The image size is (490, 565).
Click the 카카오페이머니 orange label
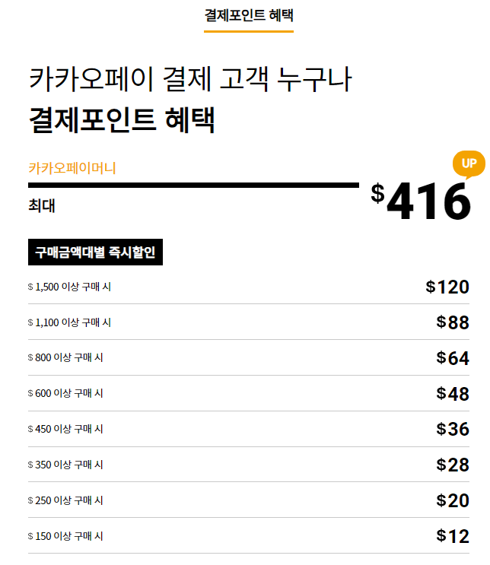[x=72, y=168]
